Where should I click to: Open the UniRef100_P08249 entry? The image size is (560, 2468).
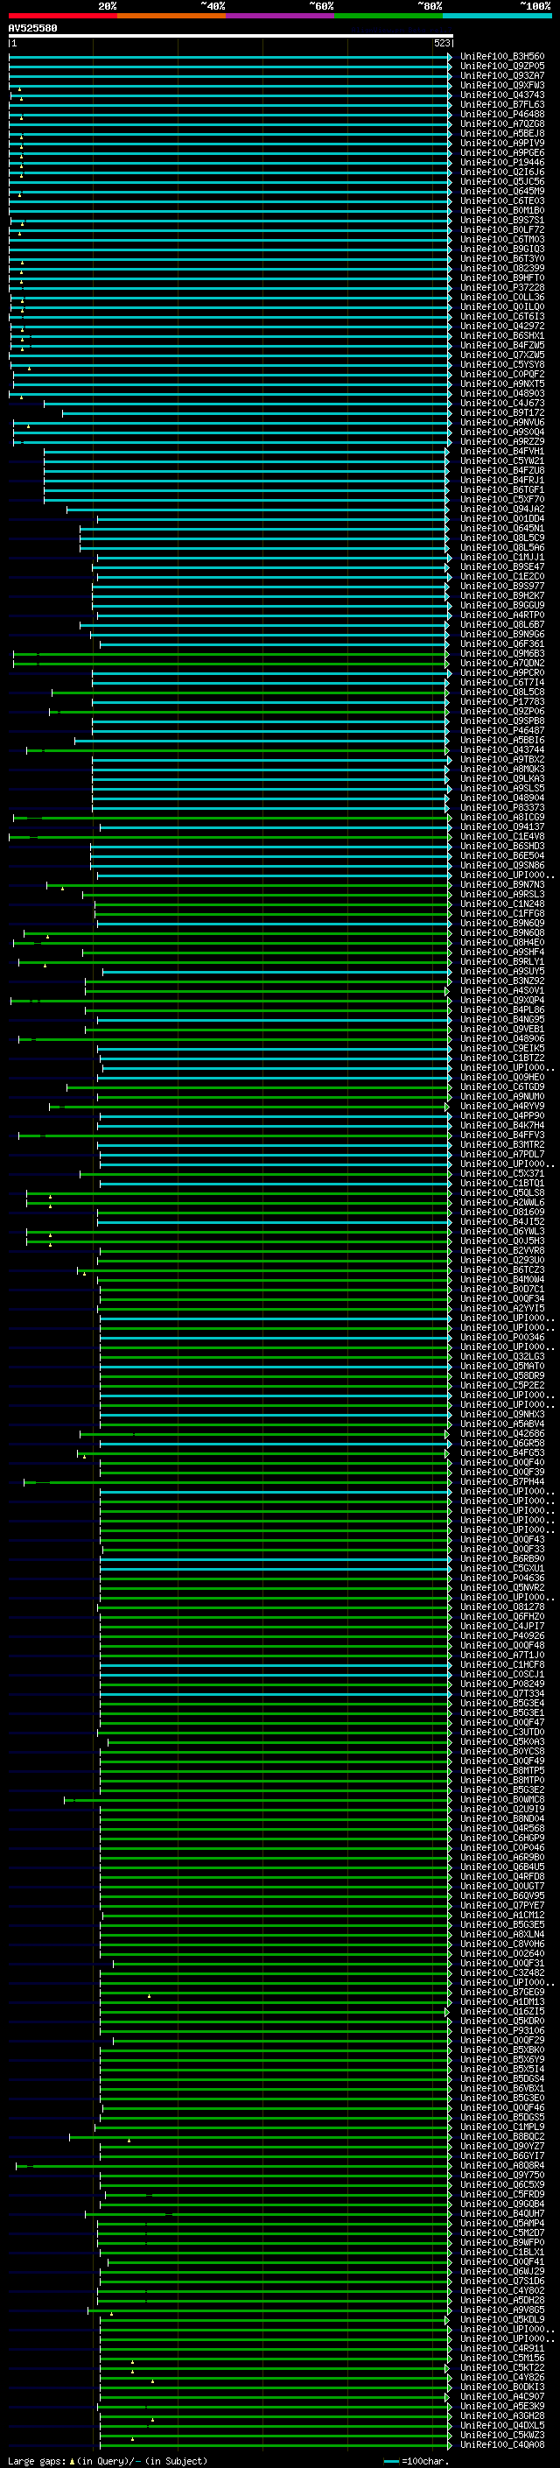pos(501,1684)
